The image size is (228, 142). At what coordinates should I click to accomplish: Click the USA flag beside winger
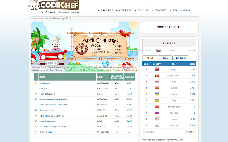157,69
